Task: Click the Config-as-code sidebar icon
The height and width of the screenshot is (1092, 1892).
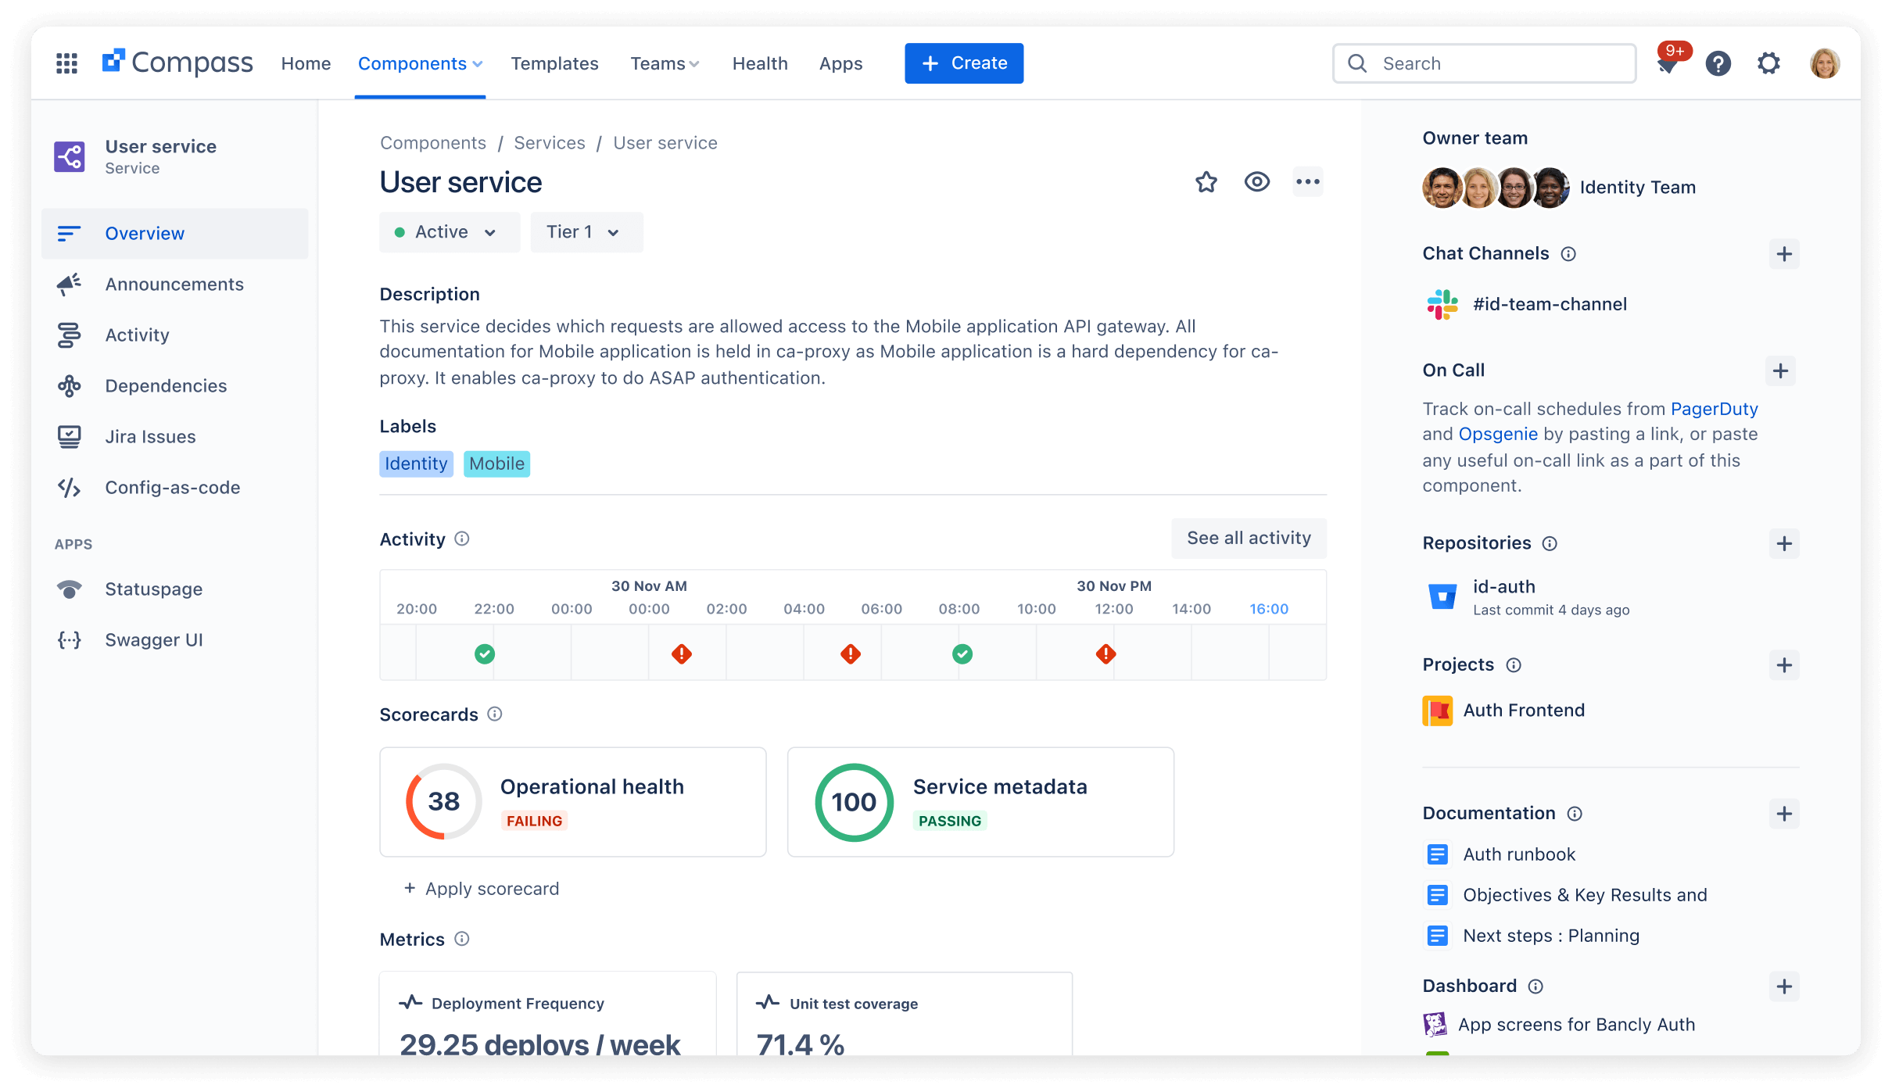Action: [x=71, y=486]
